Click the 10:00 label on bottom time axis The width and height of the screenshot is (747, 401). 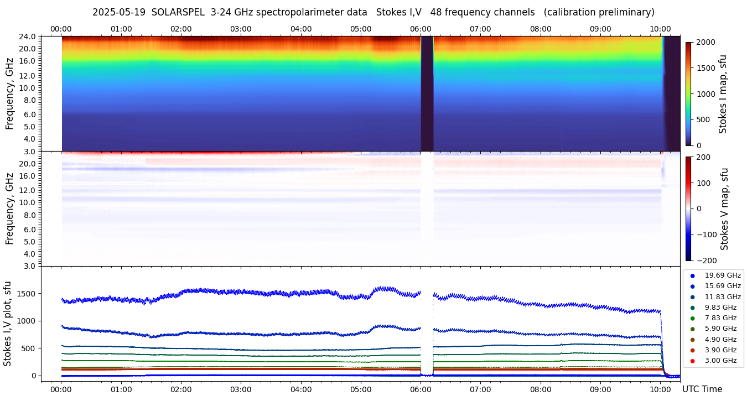(660, 389)
